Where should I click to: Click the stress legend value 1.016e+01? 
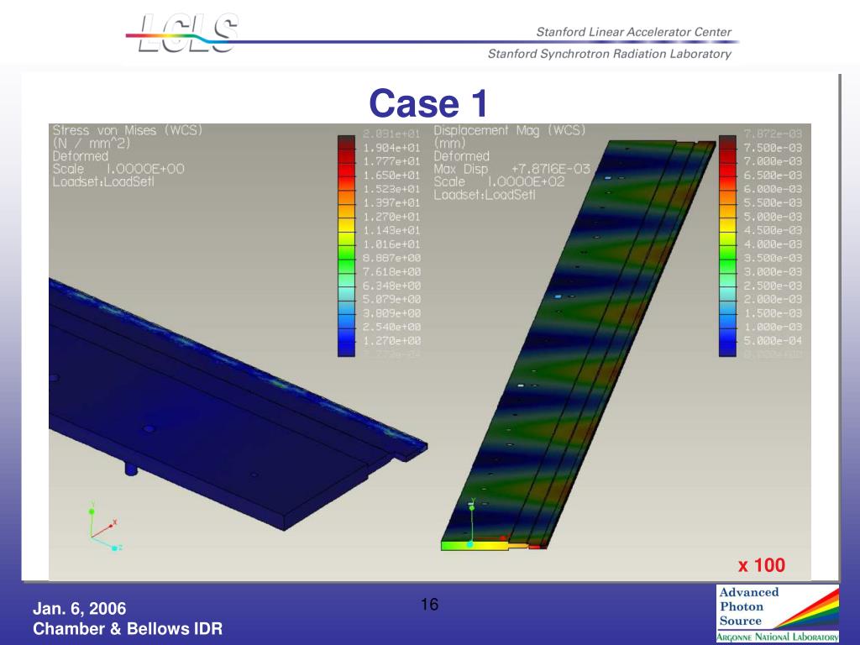pos(391,244)
